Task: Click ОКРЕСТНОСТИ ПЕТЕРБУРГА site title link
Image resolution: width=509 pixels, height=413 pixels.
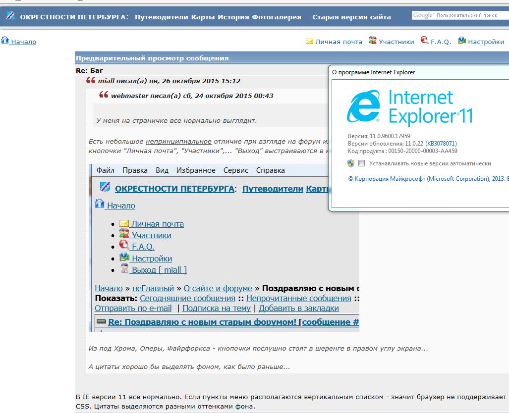Action: click(73, 17)
